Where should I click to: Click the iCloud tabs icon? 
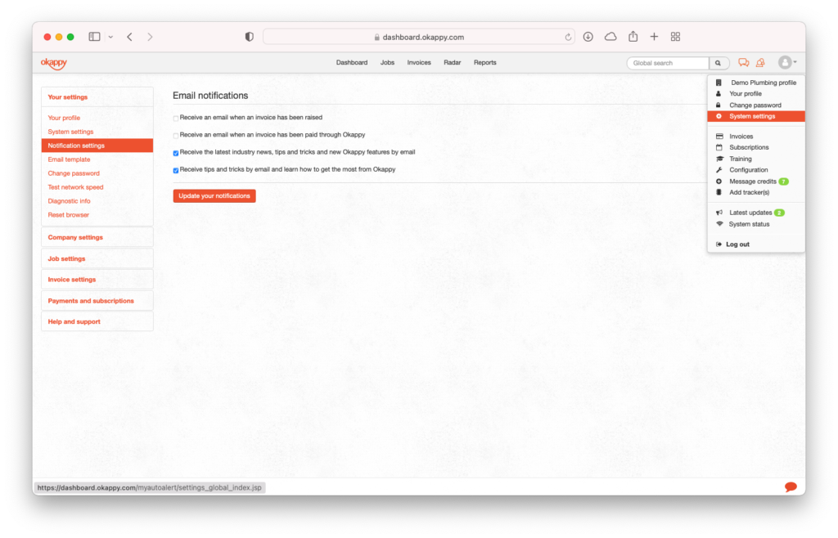tap(610, 37)
